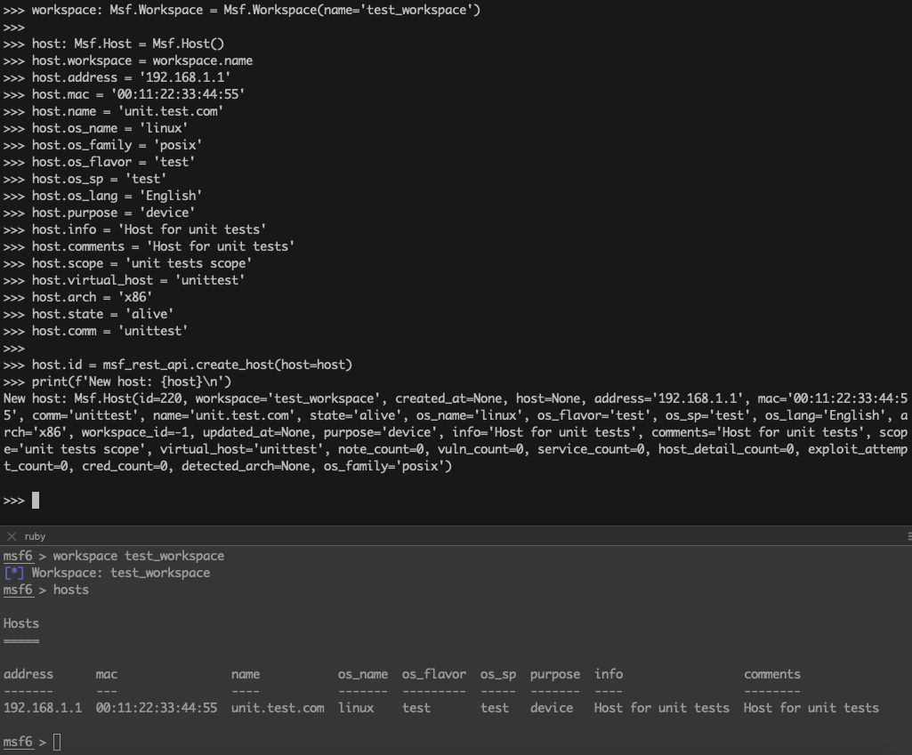Screen dimensions: 912x755
Task: Click the print(f'New host: {host}\n') line
Action: 117,382
